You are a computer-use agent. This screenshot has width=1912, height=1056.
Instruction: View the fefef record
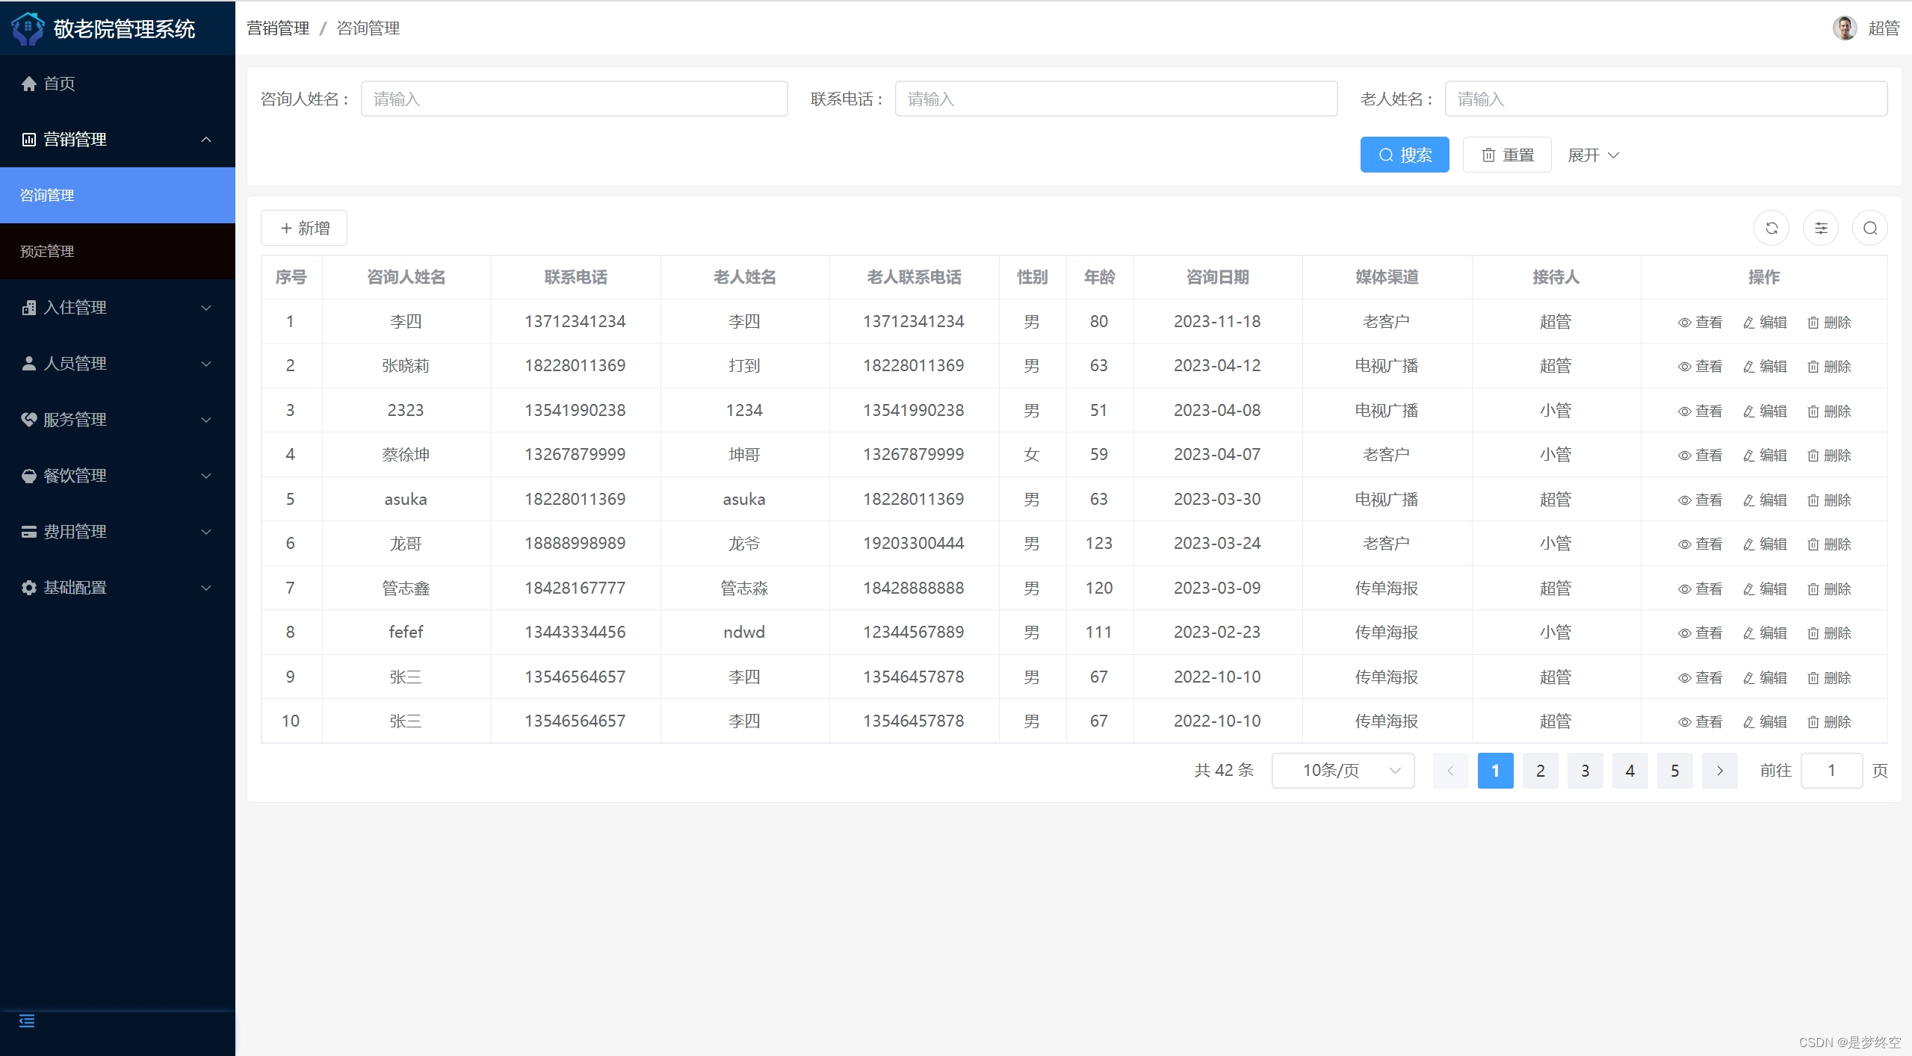pos(1700,633)
